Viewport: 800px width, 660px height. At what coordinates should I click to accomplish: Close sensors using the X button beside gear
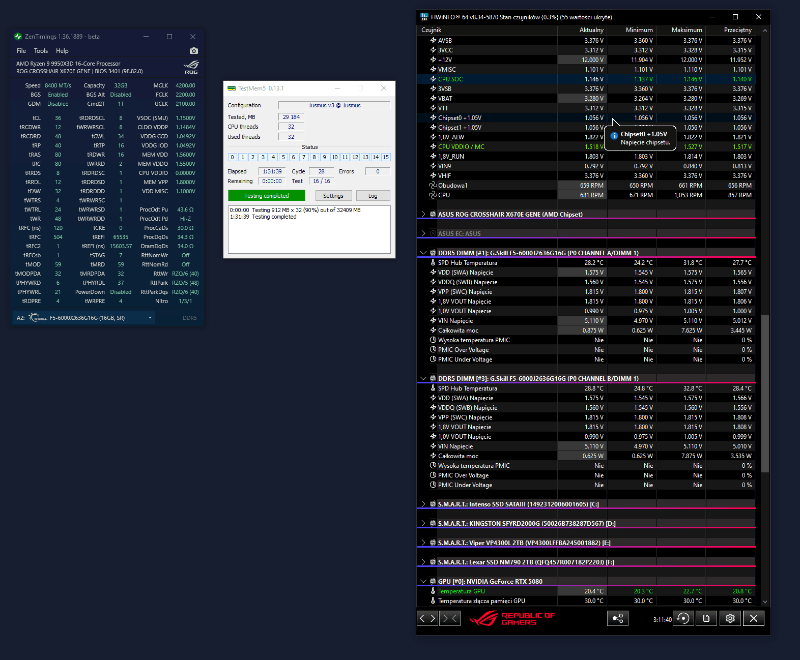click(754, 618)
